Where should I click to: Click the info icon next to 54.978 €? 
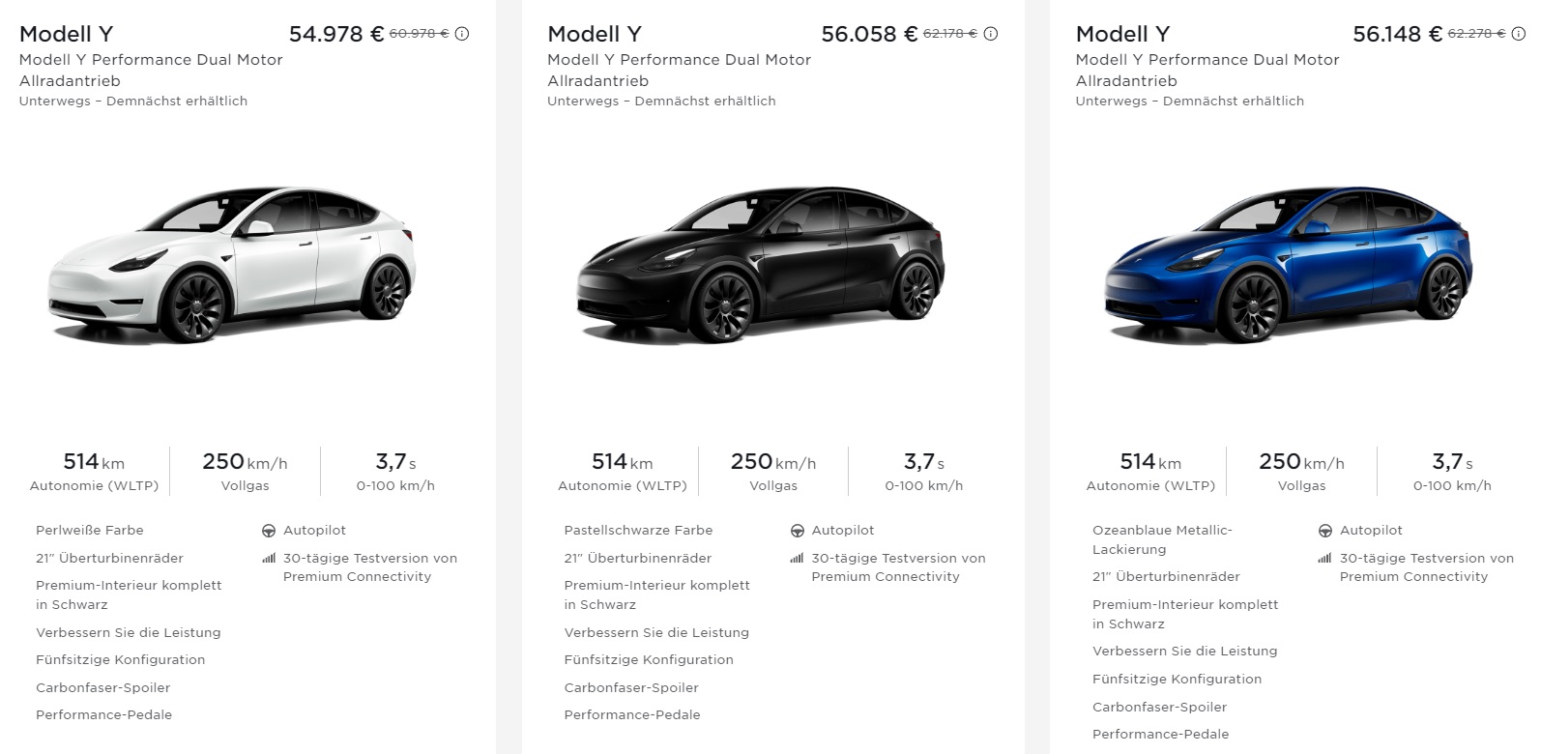coord(462,32)
